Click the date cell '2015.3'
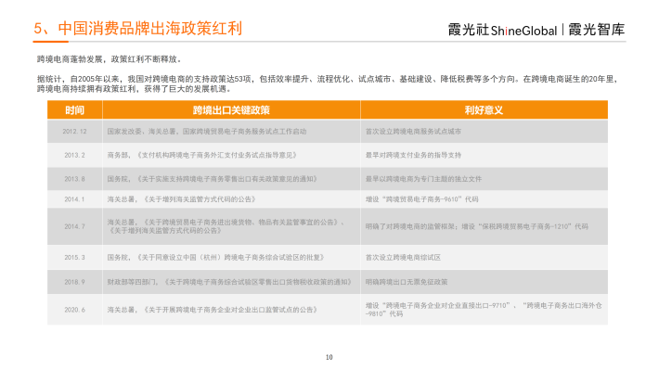Viewport: 659px width, 370px height. coord(75,257)
